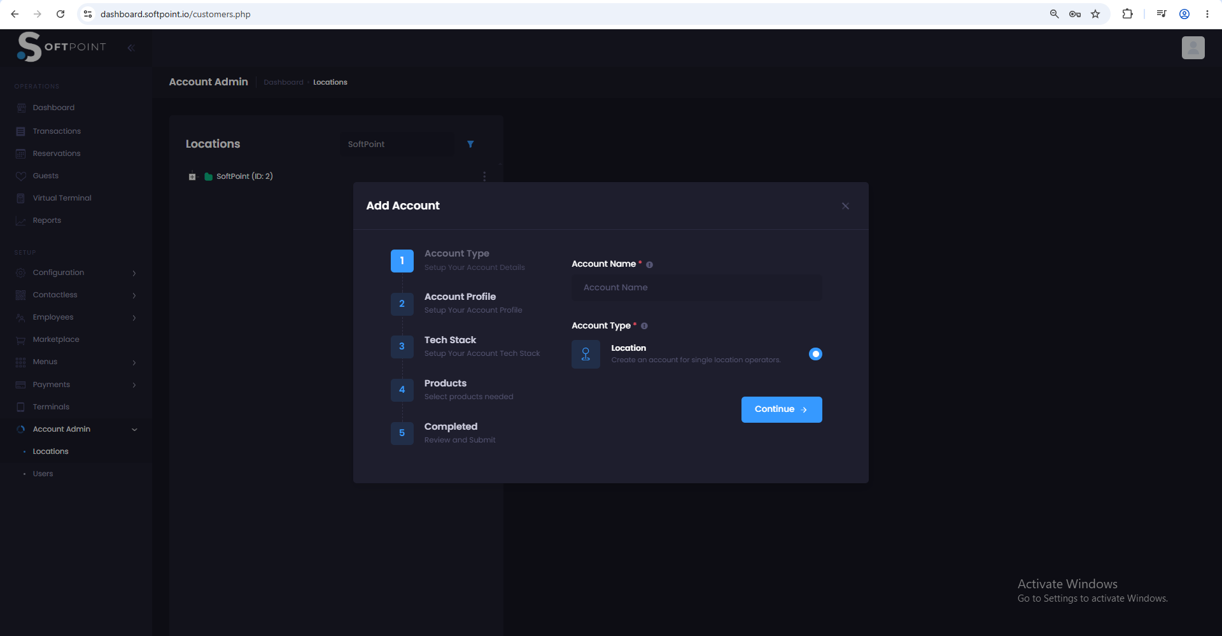Open Virtual Terminal from the sidebar

[x=62, y=198]
